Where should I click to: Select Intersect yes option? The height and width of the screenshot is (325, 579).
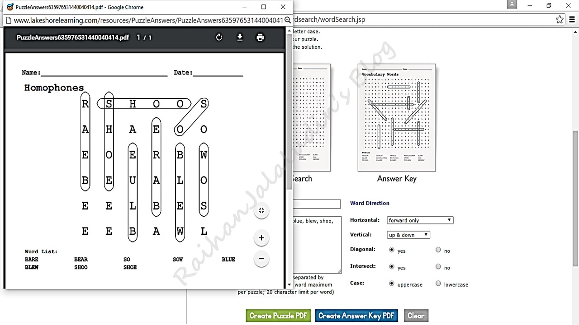[x=392, y=267]
